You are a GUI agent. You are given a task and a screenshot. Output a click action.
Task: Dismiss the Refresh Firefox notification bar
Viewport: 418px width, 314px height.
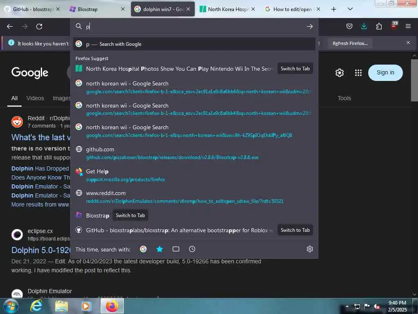tap(408, 43)
